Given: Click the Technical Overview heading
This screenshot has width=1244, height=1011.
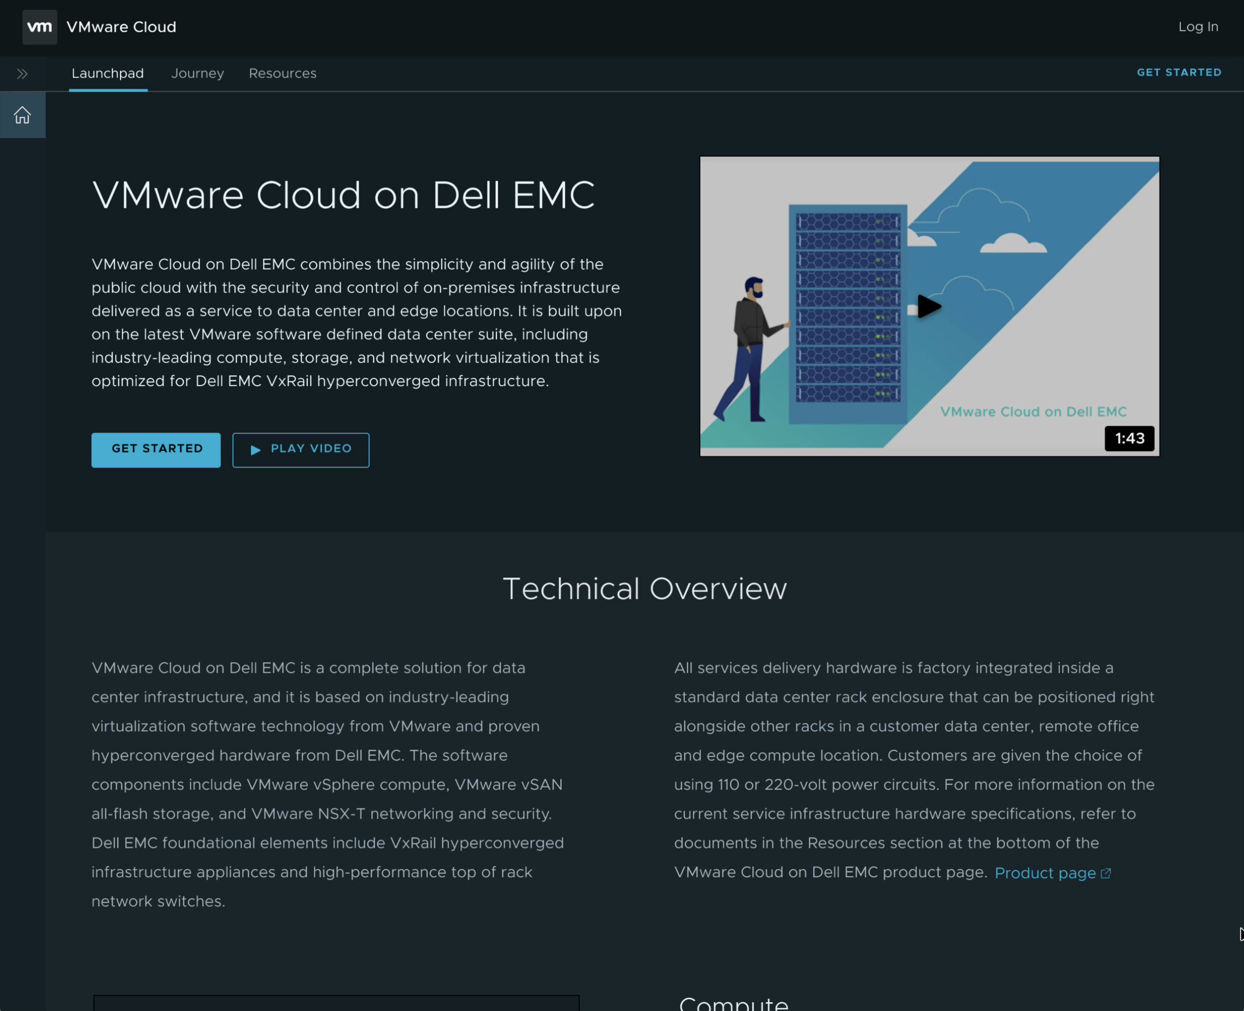Looking at the screenshot, I should tap(644, 589).
